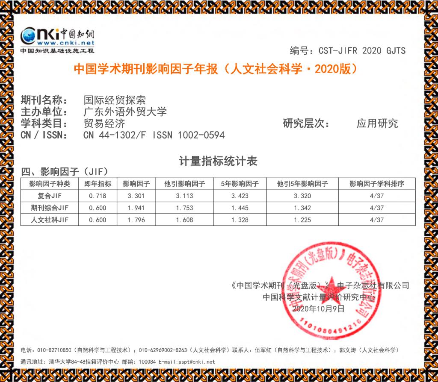Click the CNKI globe logo

click(29, 35)
